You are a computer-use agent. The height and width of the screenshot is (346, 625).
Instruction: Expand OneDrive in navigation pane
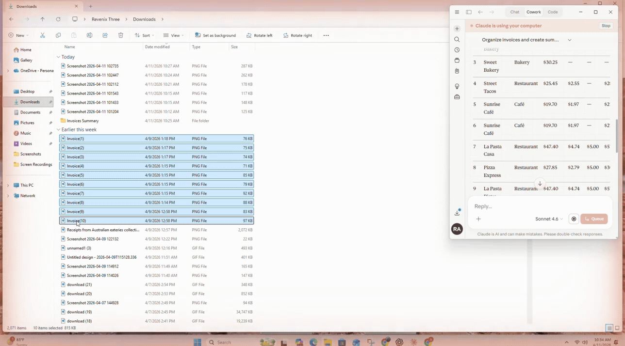coord(8,71)
